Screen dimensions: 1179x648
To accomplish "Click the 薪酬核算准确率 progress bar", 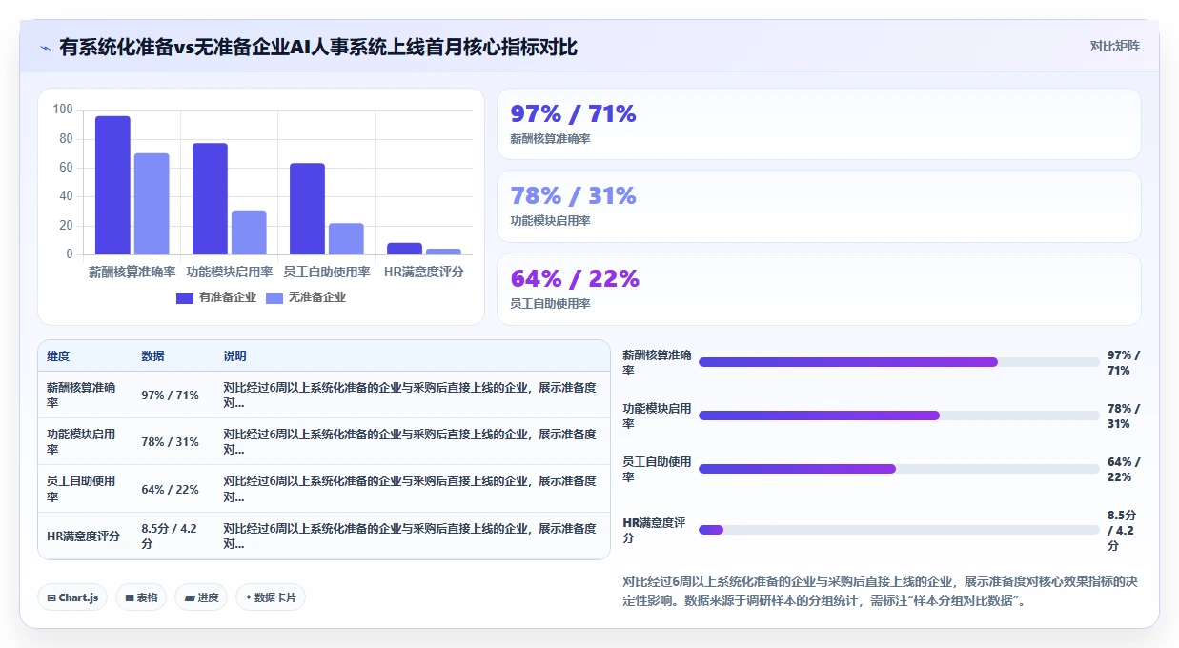I will (x=899, y=362).
